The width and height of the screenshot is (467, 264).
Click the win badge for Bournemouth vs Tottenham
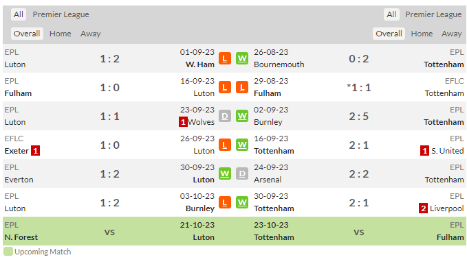coord(242,58)
